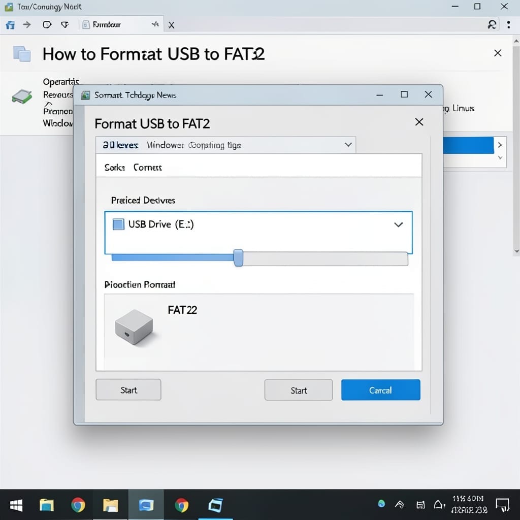Screen dimensions: 520x520
Task: Open the blue notebook taskbar icon
Action: point(215,505)
